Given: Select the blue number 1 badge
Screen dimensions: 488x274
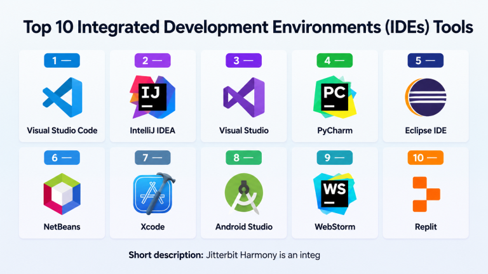Looking at the screenshot, I should click(x=62, y=61).
